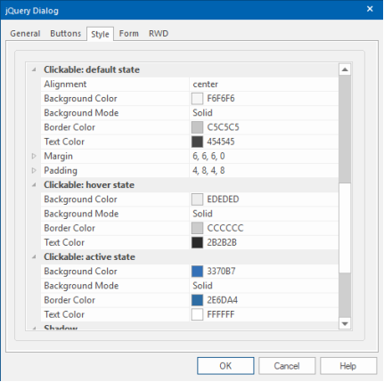This screenshot has height=382, width=384.
Task: Collapse Clickable: default state group
Action: 34,69
